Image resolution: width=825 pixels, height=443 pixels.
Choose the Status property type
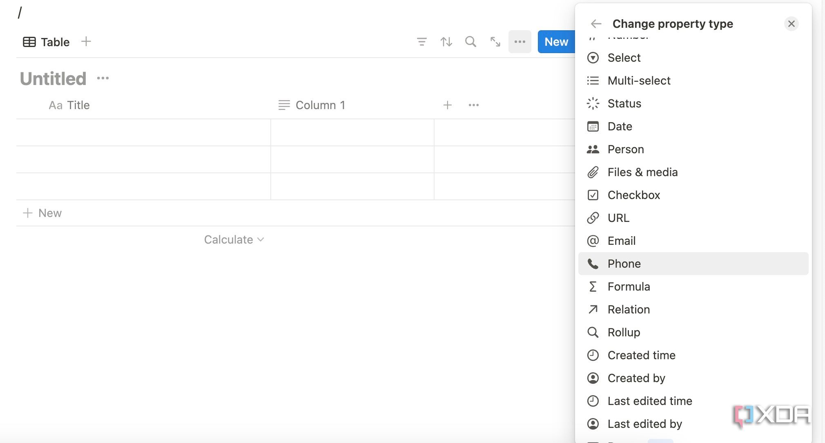coord(693,103)
